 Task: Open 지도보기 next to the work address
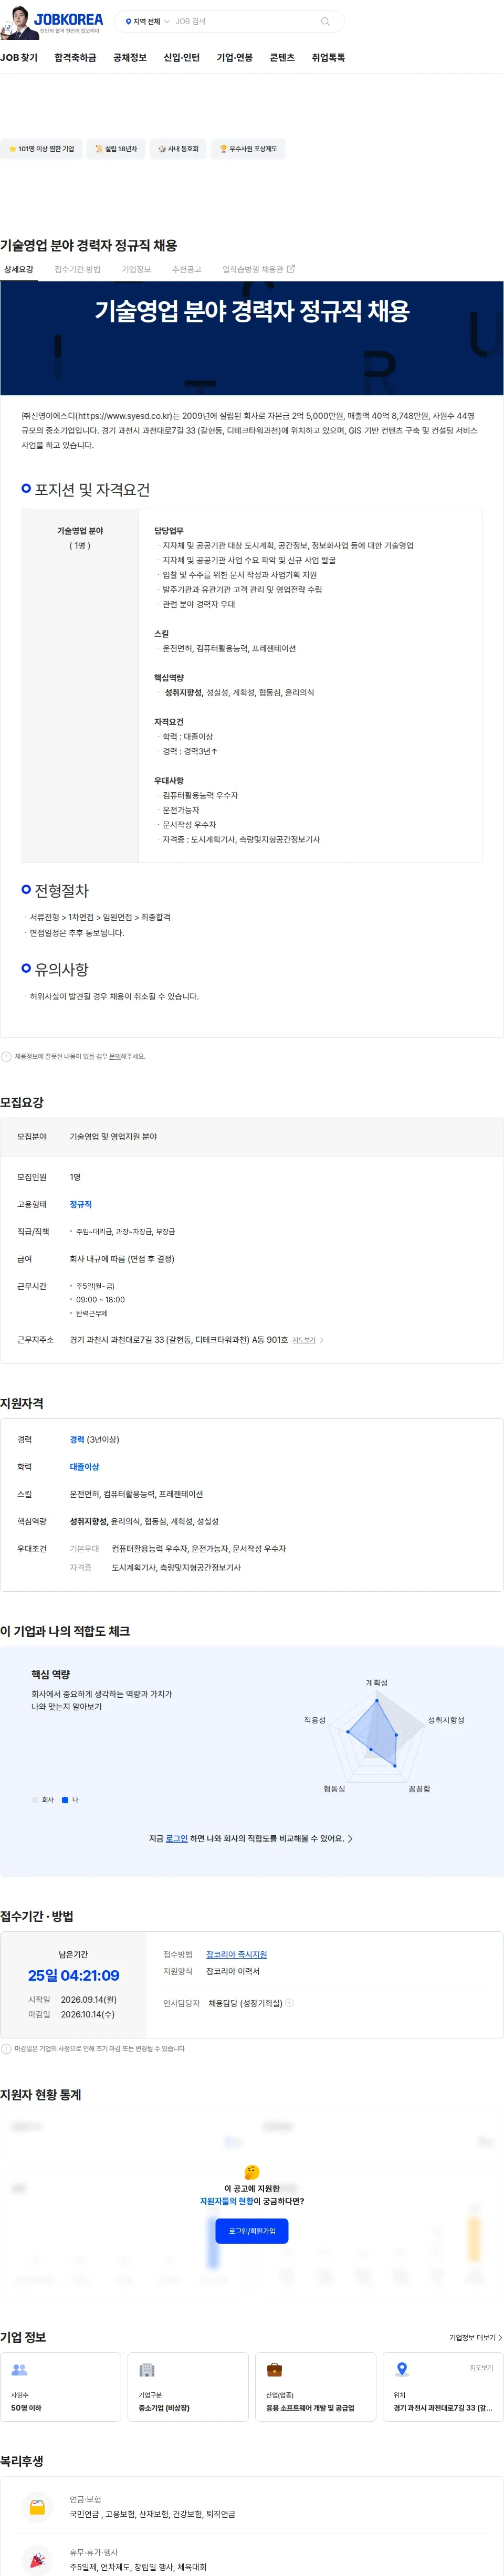(307, 1340)
